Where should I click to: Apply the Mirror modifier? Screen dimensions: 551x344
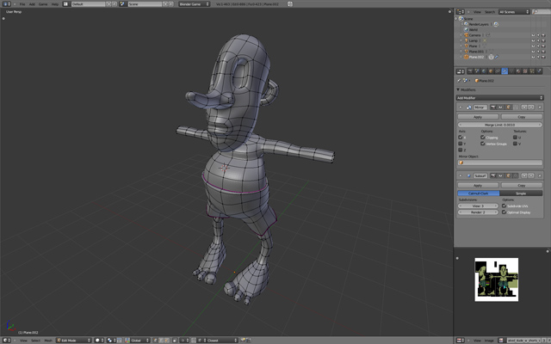(x=478, y=116)
